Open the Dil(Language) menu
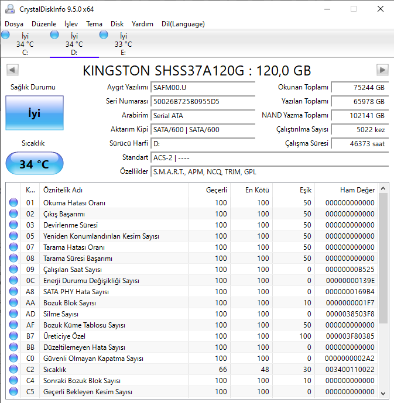Viewport: 394px width, 403px height. click(183, 24)
